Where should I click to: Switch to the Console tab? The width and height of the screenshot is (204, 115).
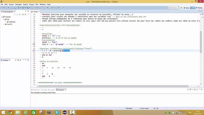pos(61,90)
